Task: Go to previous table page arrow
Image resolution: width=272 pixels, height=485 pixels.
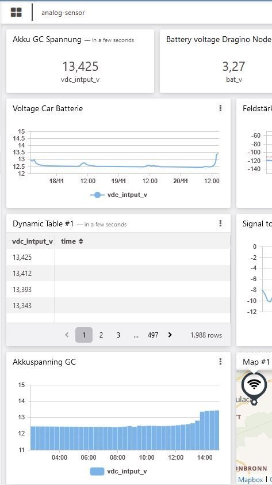Action: [67, 335]
